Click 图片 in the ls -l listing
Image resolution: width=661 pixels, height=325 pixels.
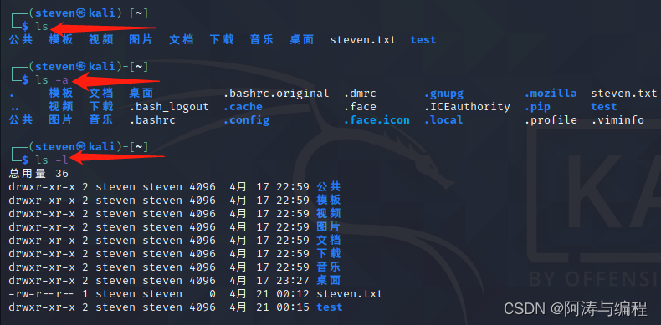328,227
